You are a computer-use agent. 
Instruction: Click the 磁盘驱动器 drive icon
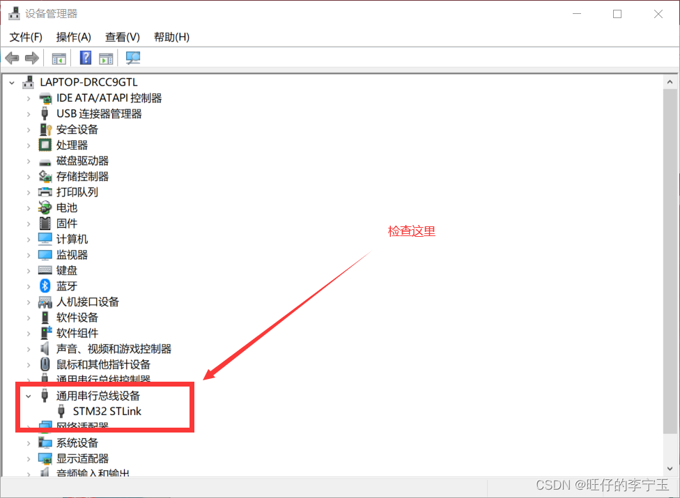click(x=45, y=162)
